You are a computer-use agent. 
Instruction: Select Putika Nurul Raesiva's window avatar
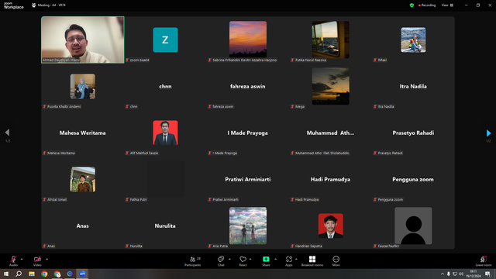(331, 40)
